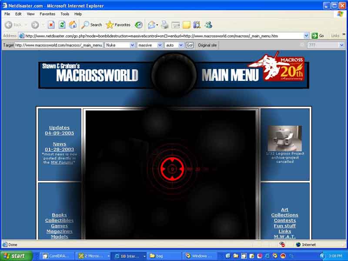This screenshot has width=348, height=261.
Task: Open the Fun stuff link
Action: [x=284, y=226]
